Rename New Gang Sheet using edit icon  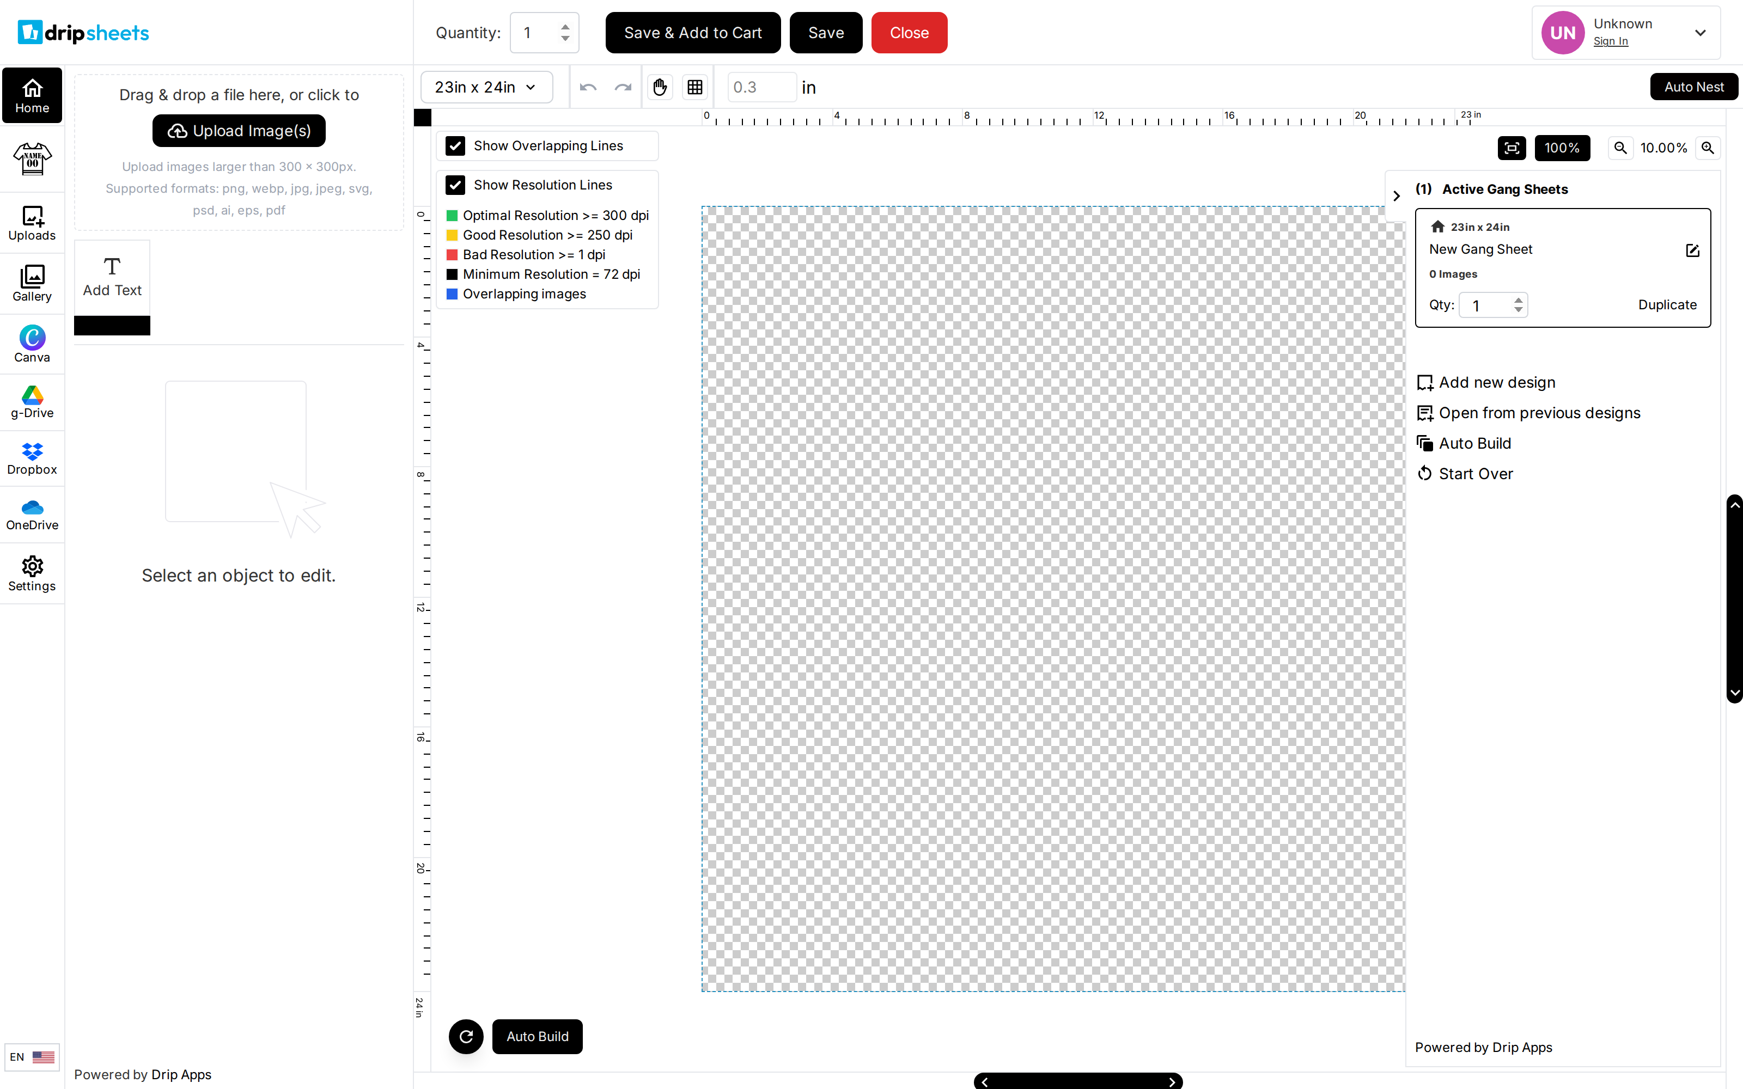[1692, 250]
